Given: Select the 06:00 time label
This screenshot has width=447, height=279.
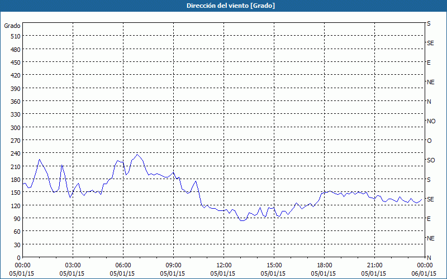Looking at the screenshot, I should click(x=123, y=266).
